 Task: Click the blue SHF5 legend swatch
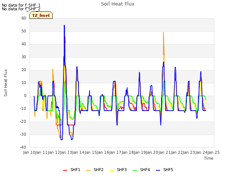(x=158, y=170)
